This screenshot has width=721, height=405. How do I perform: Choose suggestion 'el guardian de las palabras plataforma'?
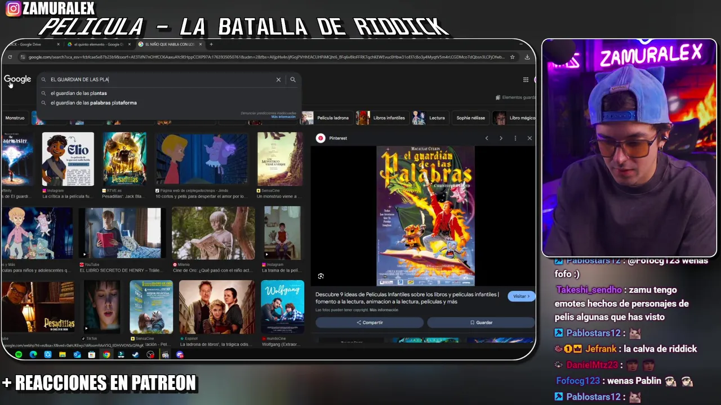[x=94, y=103]
